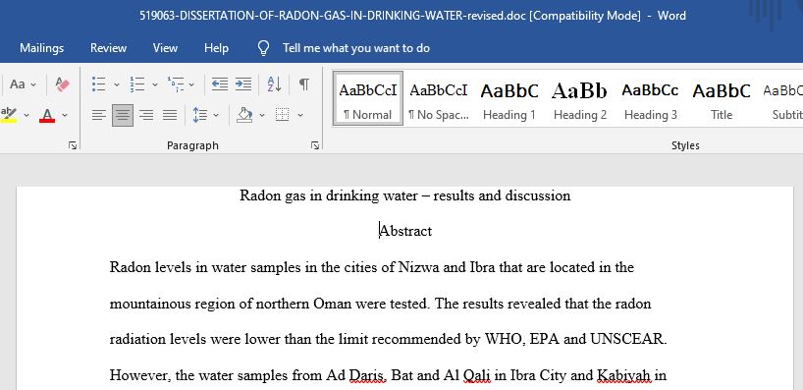Open bullets library dropdown arrow
The image size is (803, 390).
(116, 84)
